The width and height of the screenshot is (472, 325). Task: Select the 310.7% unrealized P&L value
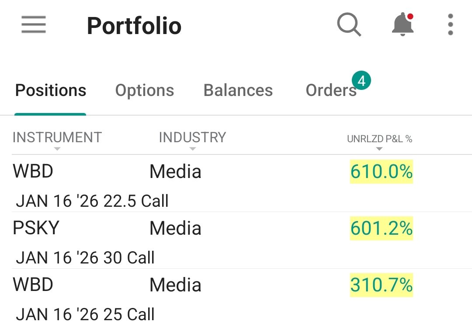(x=382, y=285)
